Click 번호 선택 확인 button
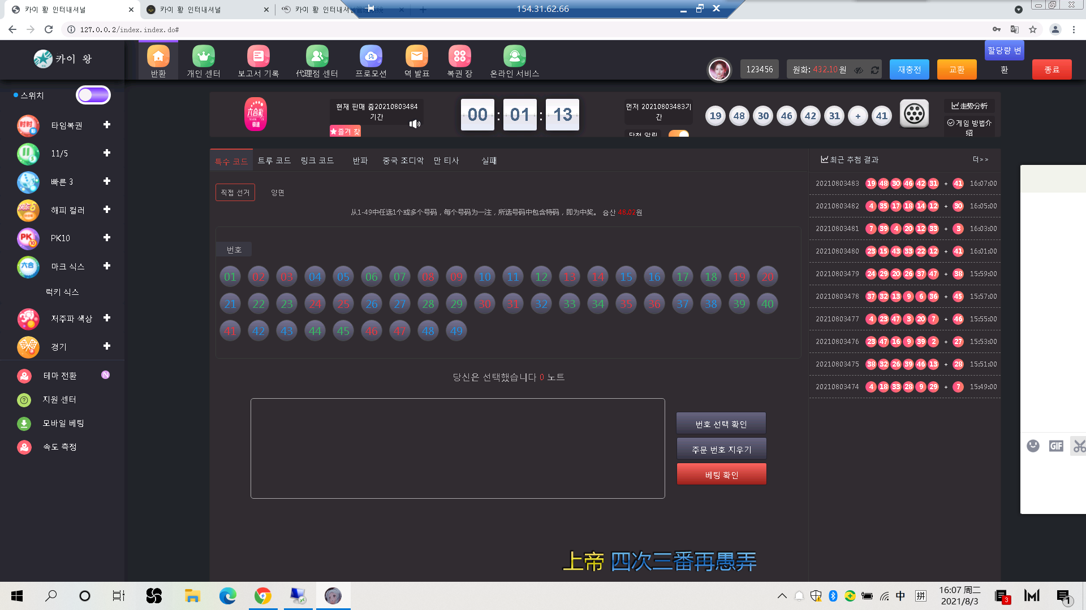This screenshot has height=610, width=1086. click(721, 424)
